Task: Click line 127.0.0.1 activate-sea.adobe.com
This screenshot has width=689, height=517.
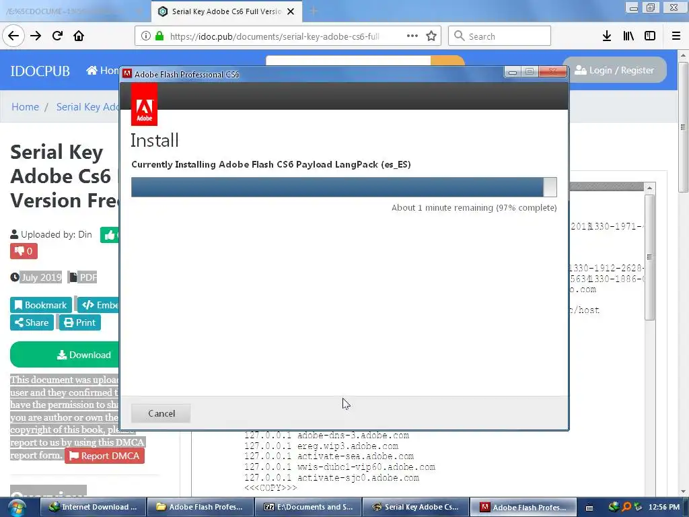Action: point(329,456)
